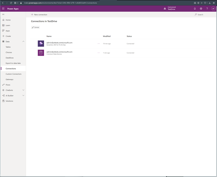Expand the AI Builder section chevron
This screenshot has height=177, width=217.
[23, 95]
